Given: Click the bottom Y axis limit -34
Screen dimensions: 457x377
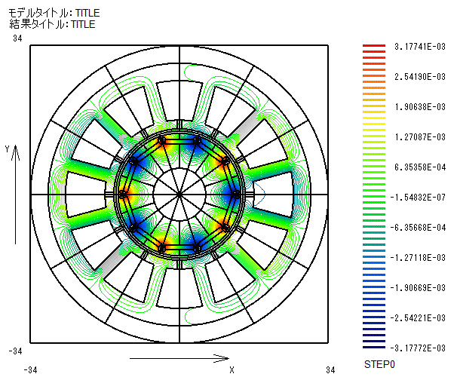Looking at the screenshot, I should pos(15,351).
